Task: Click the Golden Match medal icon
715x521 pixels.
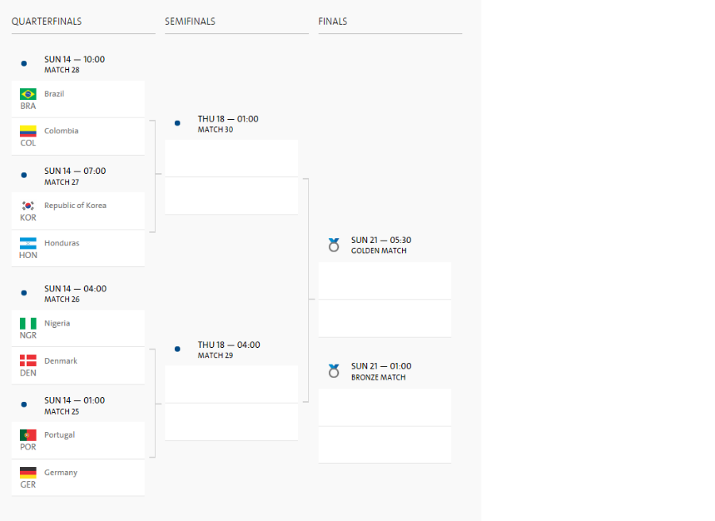Action: pos(334,245)
